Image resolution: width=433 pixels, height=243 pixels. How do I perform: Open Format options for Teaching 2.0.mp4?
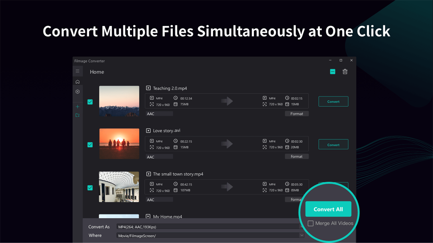click(297, 114)
